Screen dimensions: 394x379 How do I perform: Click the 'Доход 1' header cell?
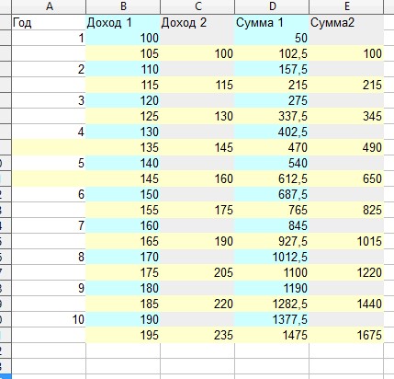123,22
